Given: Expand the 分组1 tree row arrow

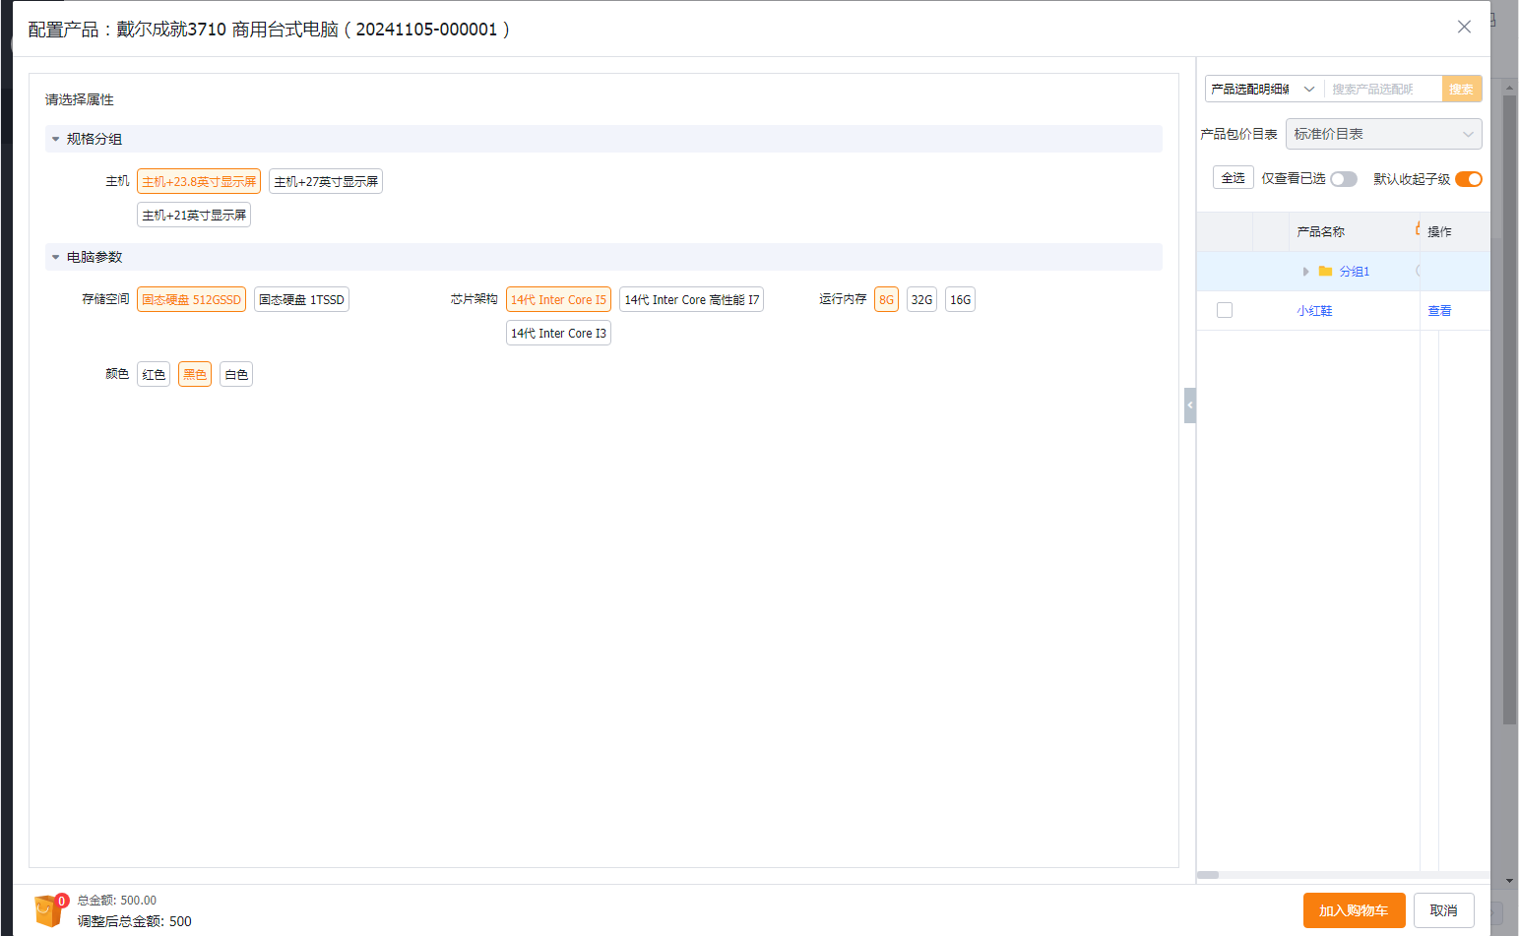Looking at the screenshot, I should (x=1305, y=272).
